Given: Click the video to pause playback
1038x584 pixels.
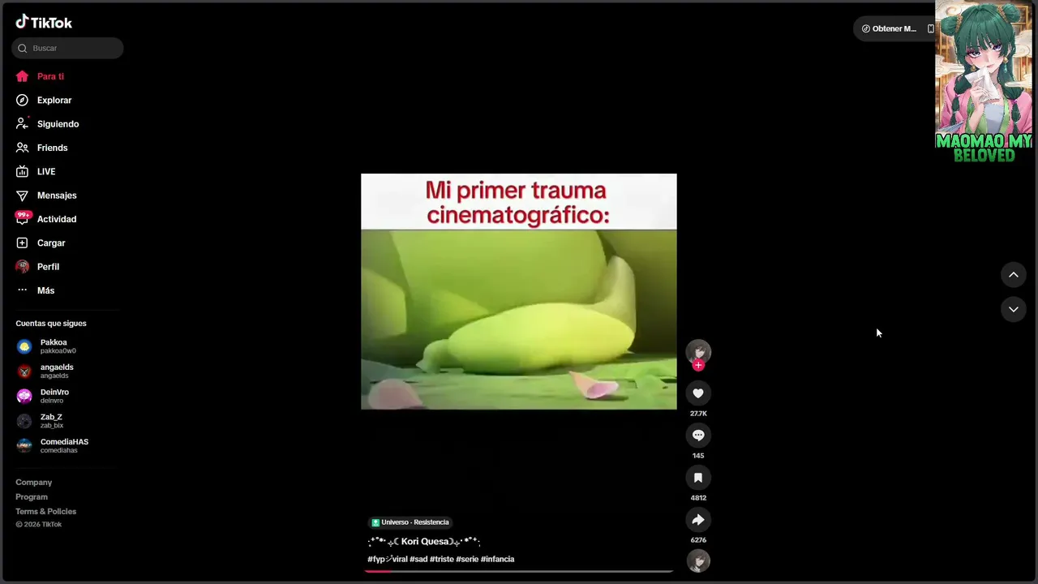Looking at the screenshot, I should pyautogui.click(x=519, y=291).
